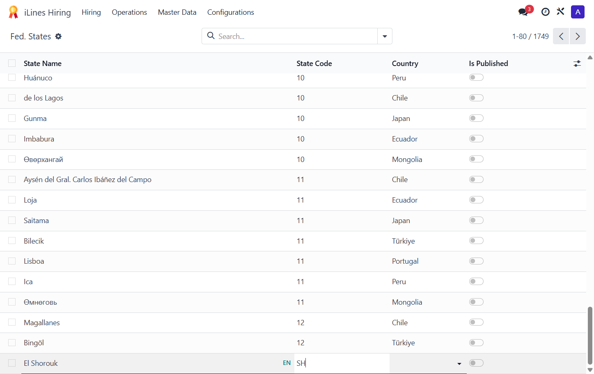Open the developer tools wrench icon
The height and width of the screenshot is (374, 594).
pyautogui.click(x=560, y=12)
